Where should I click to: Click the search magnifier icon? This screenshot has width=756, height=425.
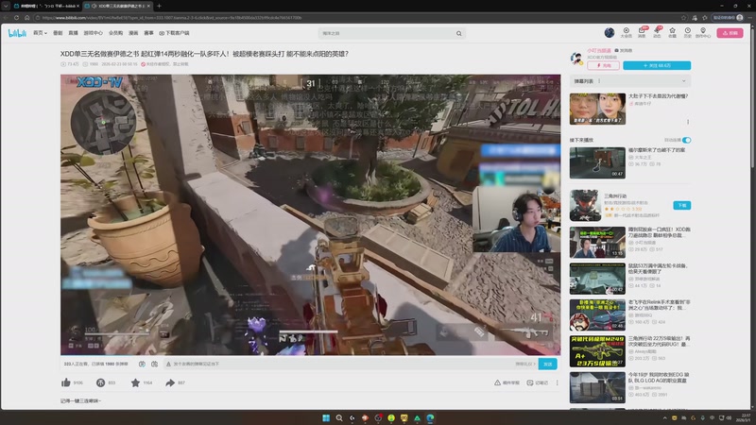pos(459,33)
